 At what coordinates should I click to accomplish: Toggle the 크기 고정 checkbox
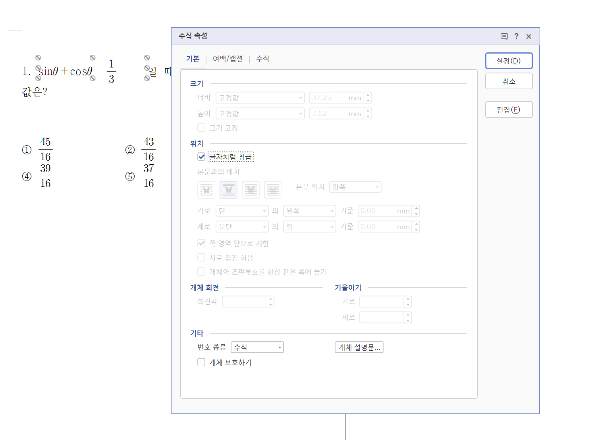(201, 127)
